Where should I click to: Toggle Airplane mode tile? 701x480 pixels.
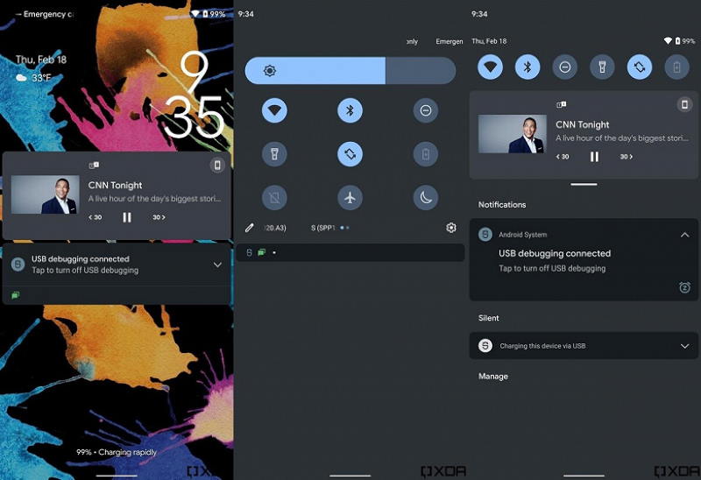click(350, 197)
